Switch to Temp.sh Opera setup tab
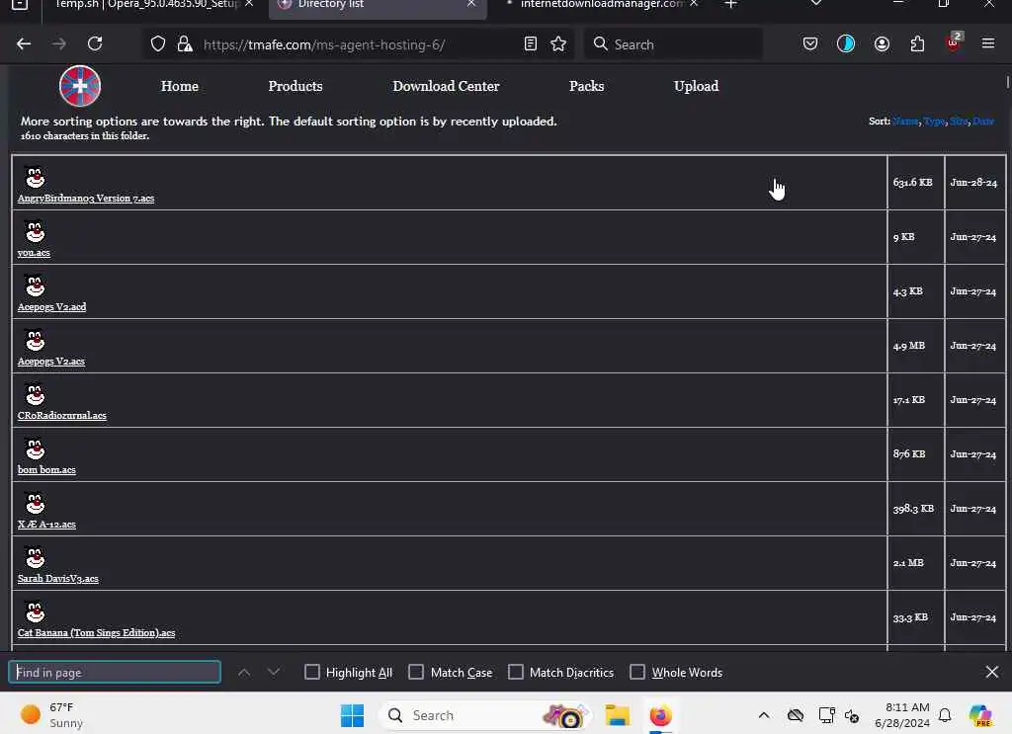This screenshot has width=1012, height=734. (x=148, y=5)
